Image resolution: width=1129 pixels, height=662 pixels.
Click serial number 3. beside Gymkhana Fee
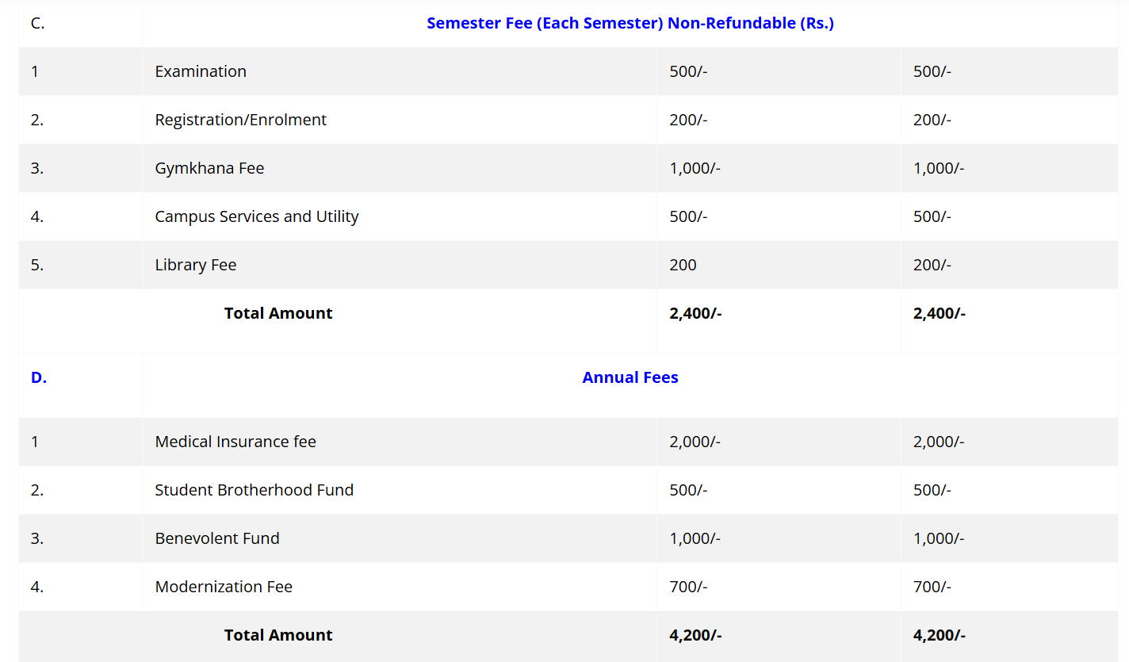pos(37,168)
